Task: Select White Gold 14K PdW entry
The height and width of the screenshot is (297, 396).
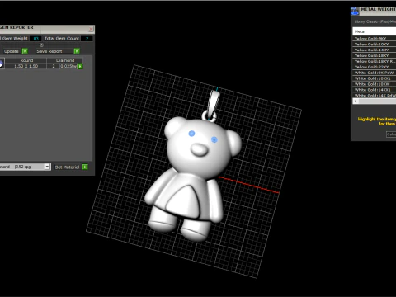Action: 375,95
